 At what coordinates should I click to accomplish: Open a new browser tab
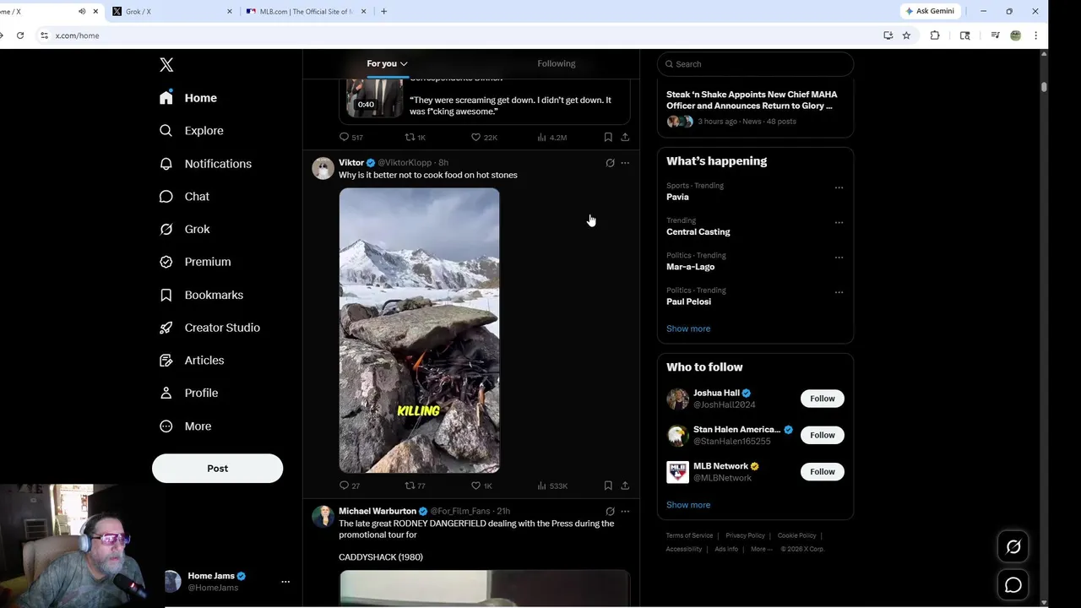click(383, 12)
